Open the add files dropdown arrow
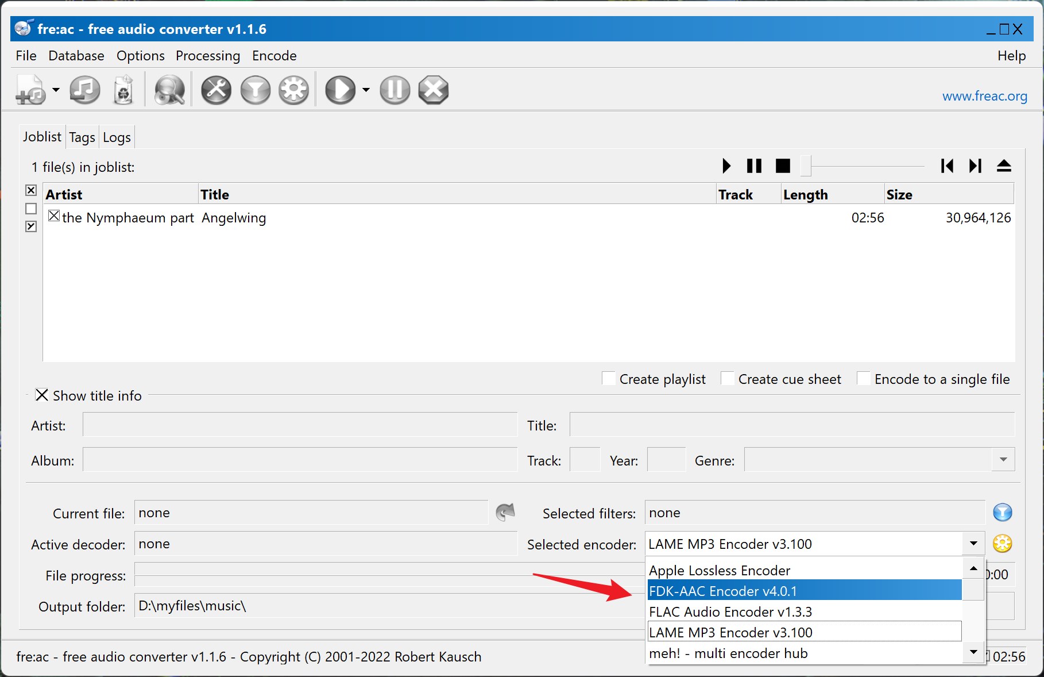 point(56,90)
